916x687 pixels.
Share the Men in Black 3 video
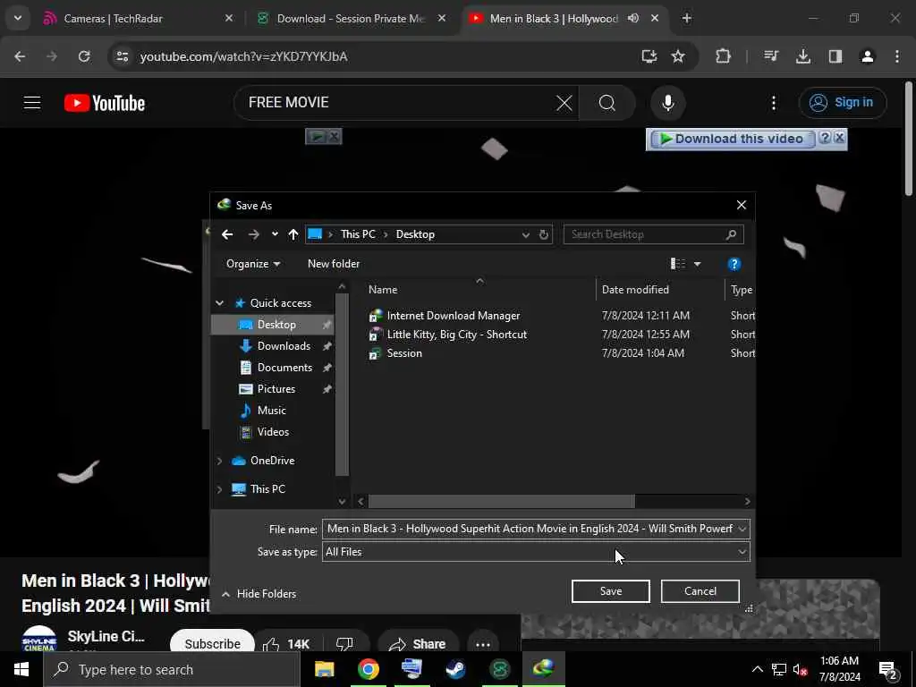click(x=418, y=644)
